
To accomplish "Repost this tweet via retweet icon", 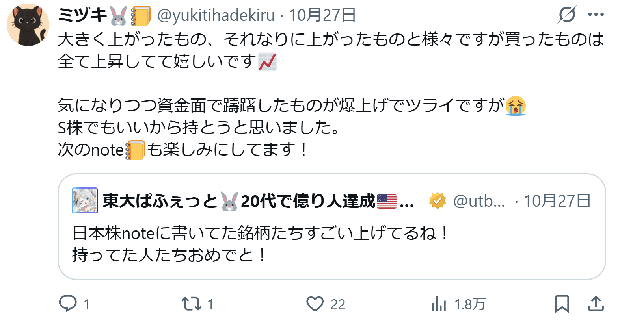I will pyautogui.click(x=192, y=304).
